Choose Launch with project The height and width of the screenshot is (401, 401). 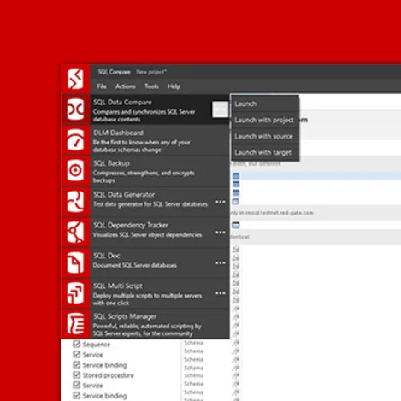[x=265, y=120]
